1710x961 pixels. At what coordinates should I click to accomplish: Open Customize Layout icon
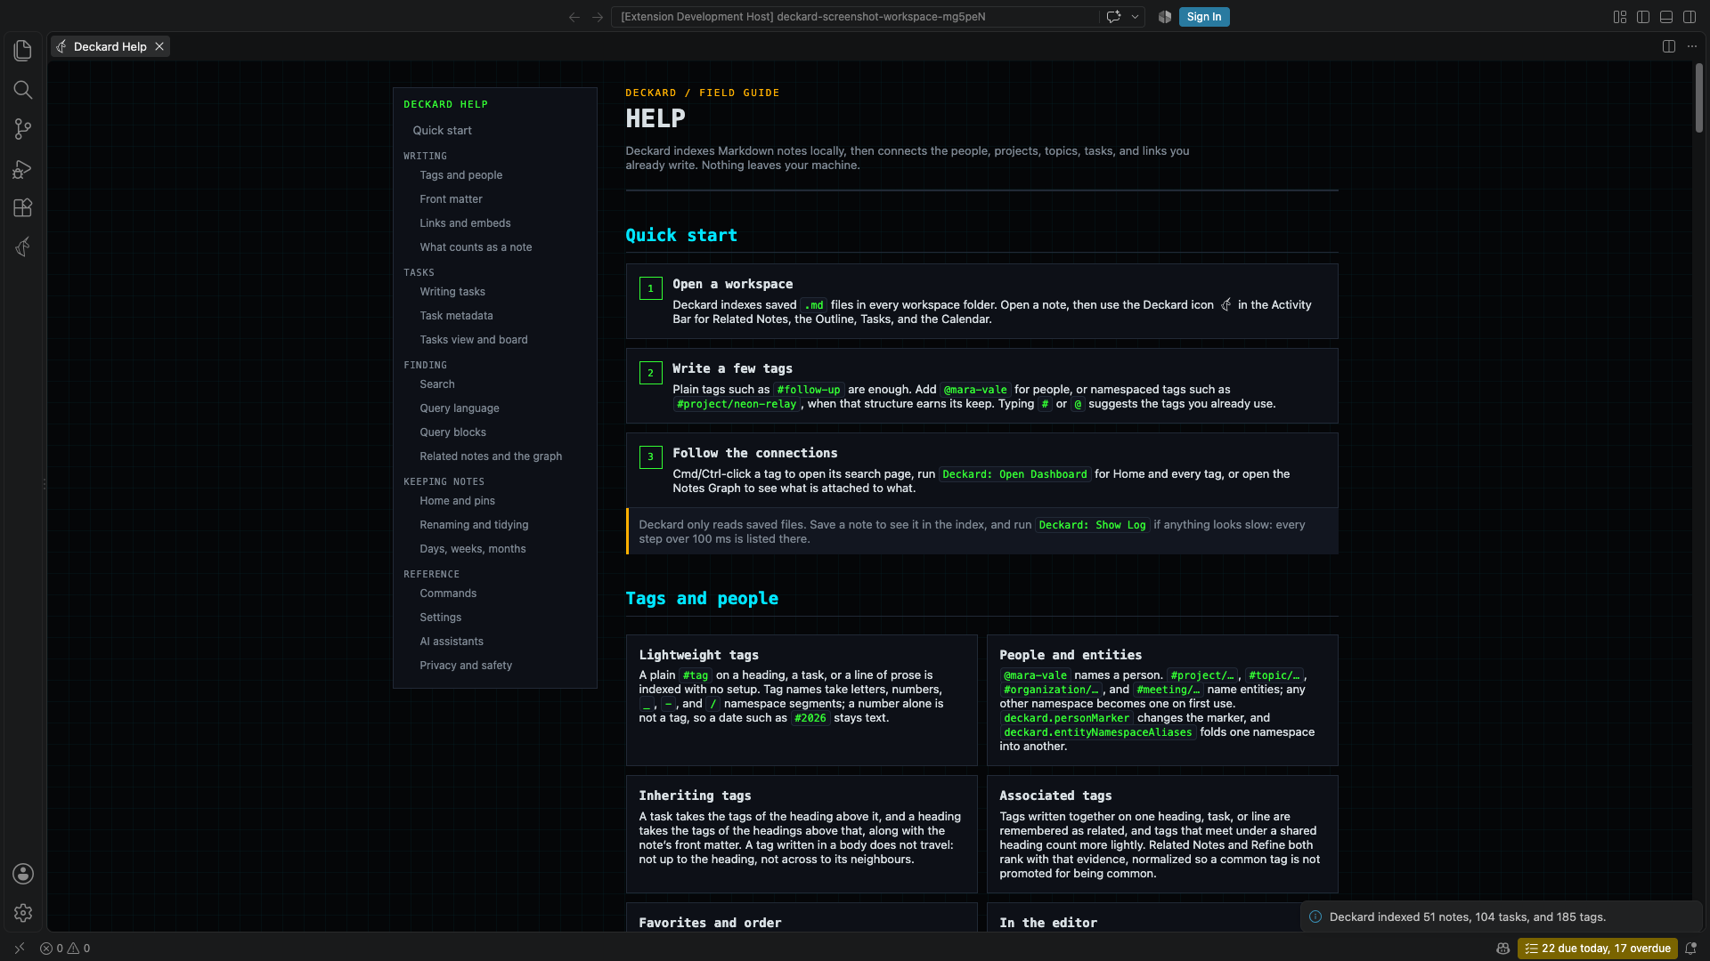[1620, 17]
